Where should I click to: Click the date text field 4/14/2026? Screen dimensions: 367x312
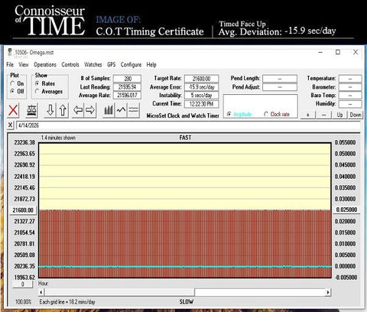188,125
